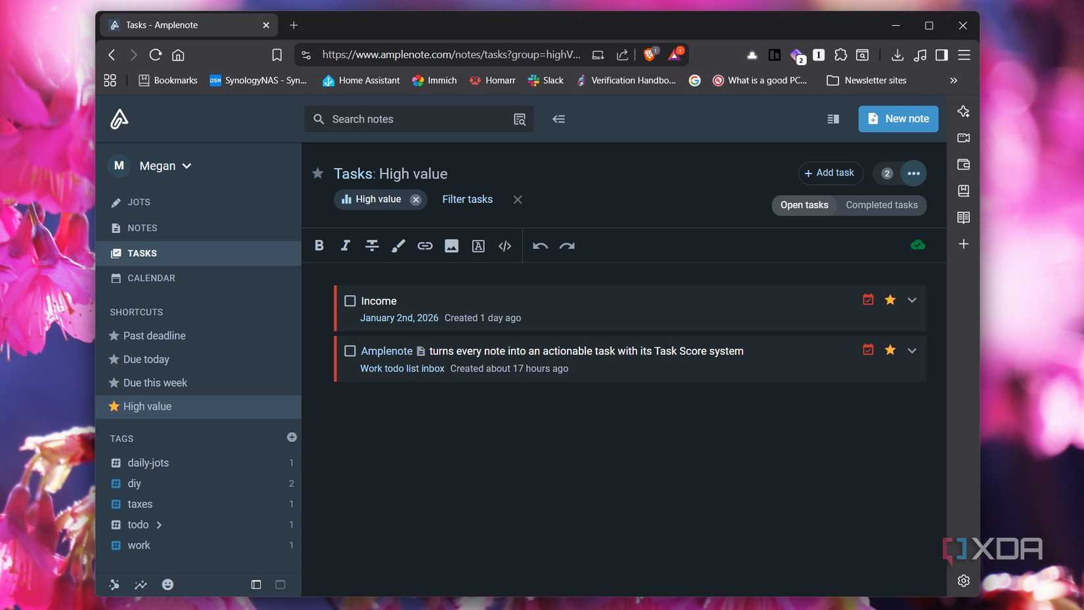Click the Work todo list inbox link
Image resolution: width=1084 pixels, height=610 pixels.
pos(401,368)
